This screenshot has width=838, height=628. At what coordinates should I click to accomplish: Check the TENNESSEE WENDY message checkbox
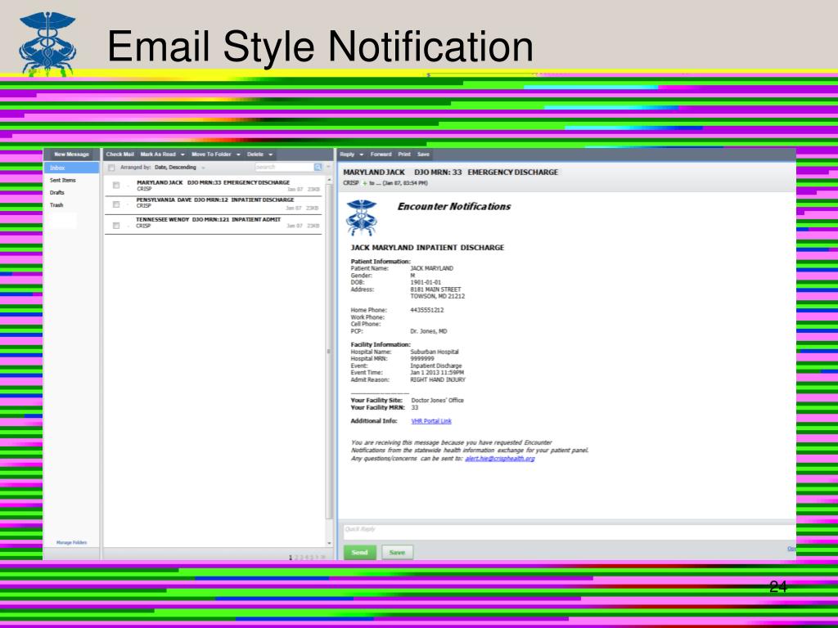(x=116, y=226)
